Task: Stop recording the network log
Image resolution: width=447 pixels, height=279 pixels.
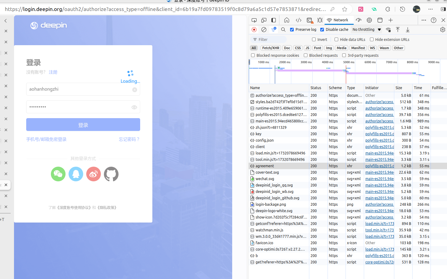Action: (254, 30)
